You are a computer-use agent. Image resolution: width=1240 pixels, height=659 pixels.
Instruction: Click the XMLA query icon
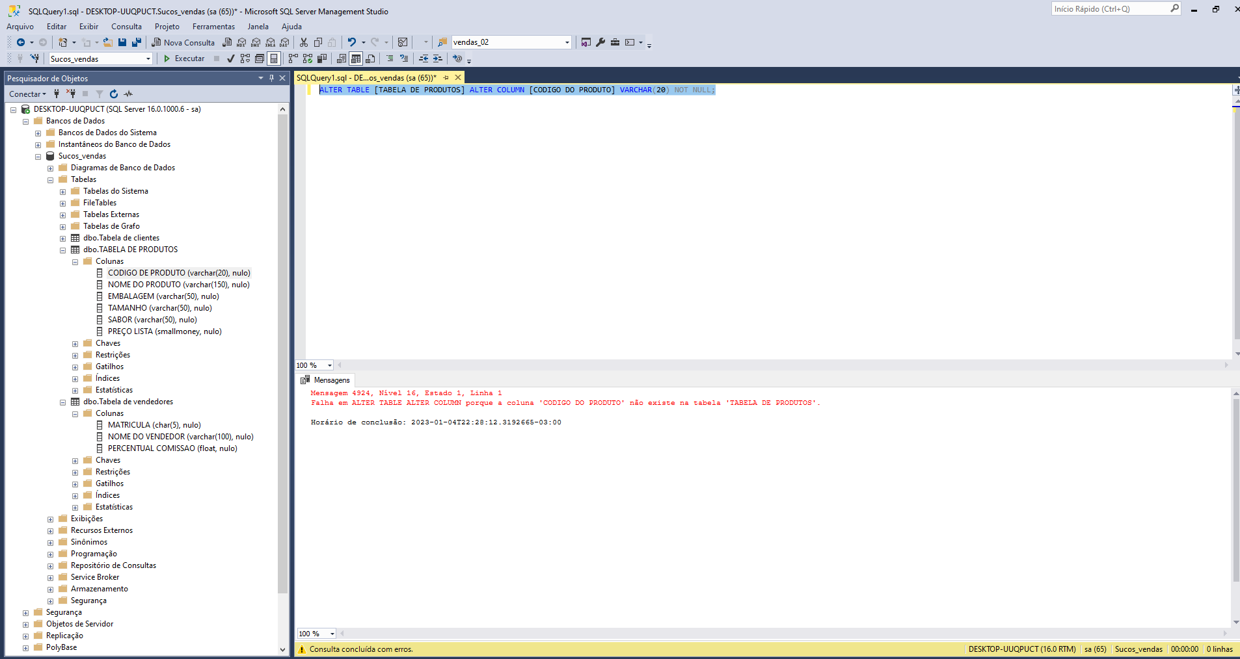(270, 42)
